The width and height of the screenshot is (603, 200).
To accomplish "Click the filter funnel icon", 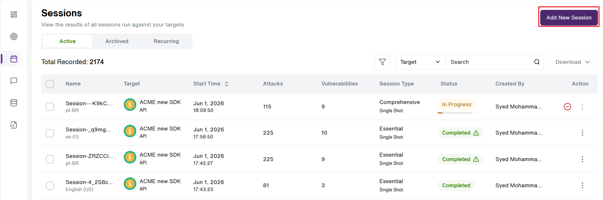I will (x=382, y=62).
